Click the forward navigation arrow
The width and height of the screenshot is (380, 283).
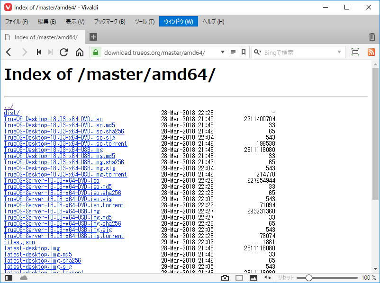click(x=25, y=52)
